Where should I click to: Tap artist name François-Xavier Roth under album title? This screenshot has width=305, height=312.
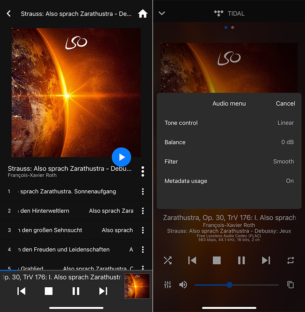pyautogui.click(x=32, y=175)
